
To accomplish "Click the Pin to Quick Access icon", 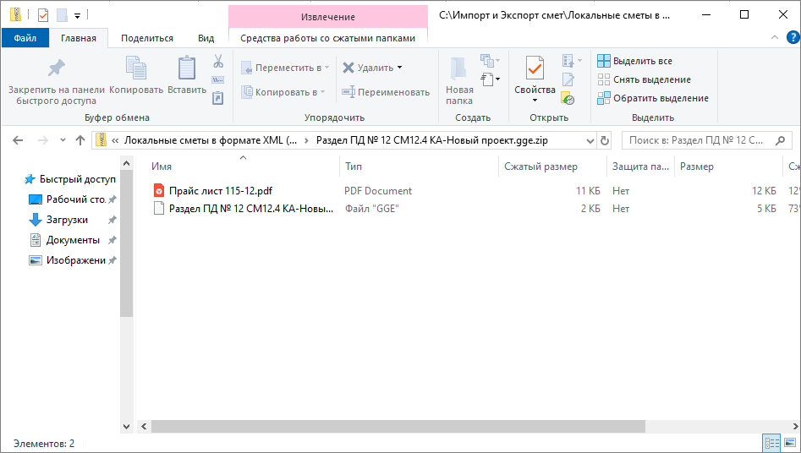I will [56, 68].
